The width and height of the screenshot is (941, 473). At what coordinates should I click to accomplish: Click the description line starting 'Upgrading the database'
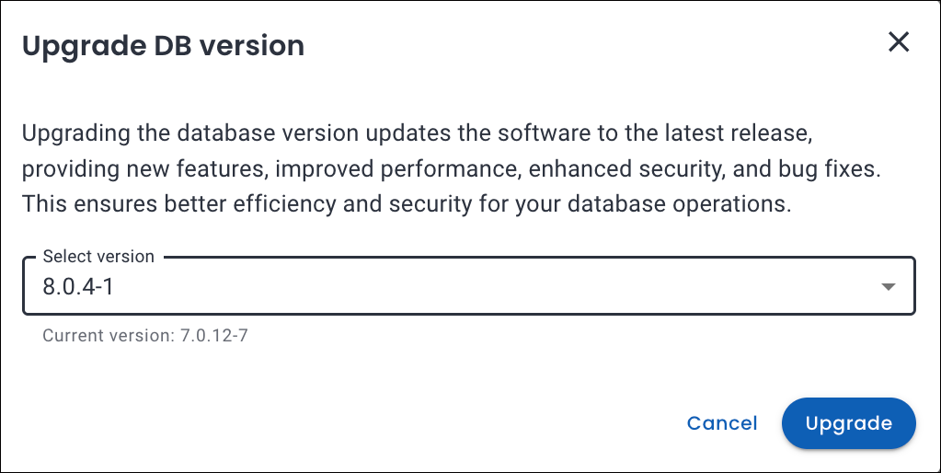[417, 133]
